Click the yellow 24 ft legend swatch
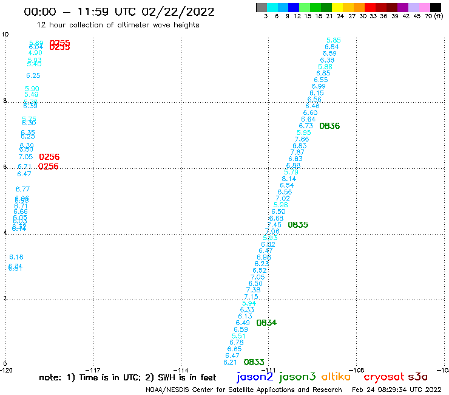Image resolution: width=449 pixels, height=395 pixels. point(337,7)
